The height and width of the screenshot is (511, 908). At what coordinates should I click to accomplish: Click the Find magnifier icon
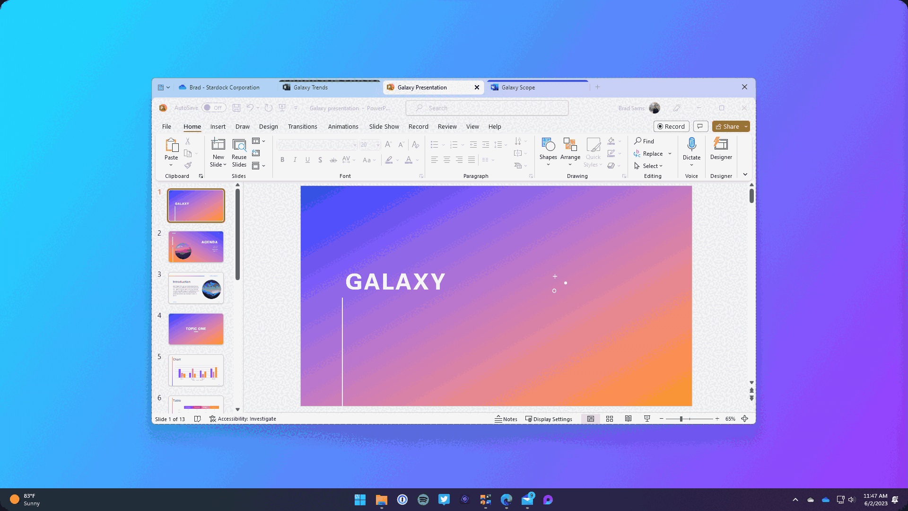tap(637, 141)
